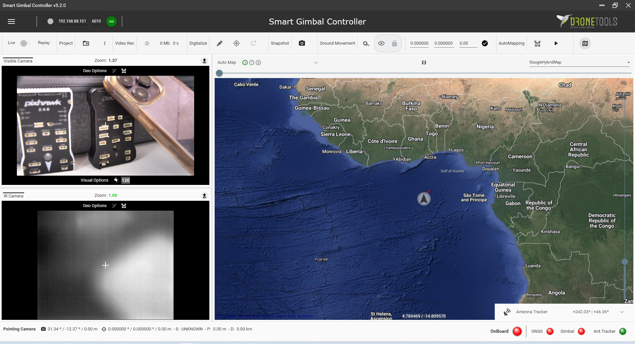Click the map icon at toolbar's right end
Screen dimensions: 635x344
(x=585, y=43)
